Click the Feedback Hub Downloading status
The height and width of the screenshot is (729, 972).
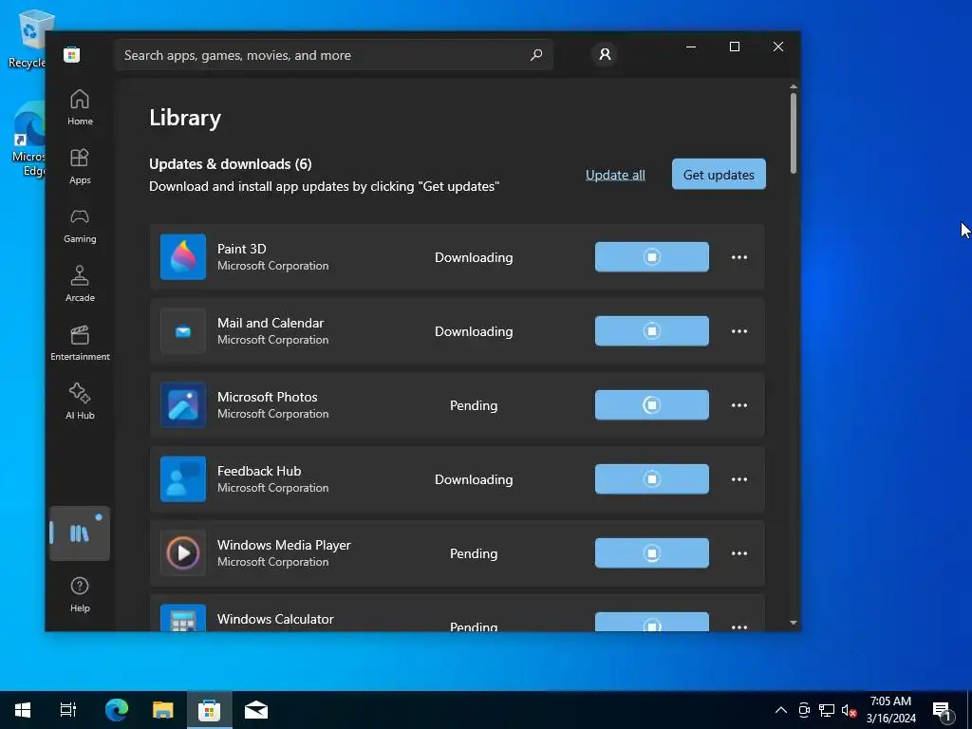(x=474, y=479)
